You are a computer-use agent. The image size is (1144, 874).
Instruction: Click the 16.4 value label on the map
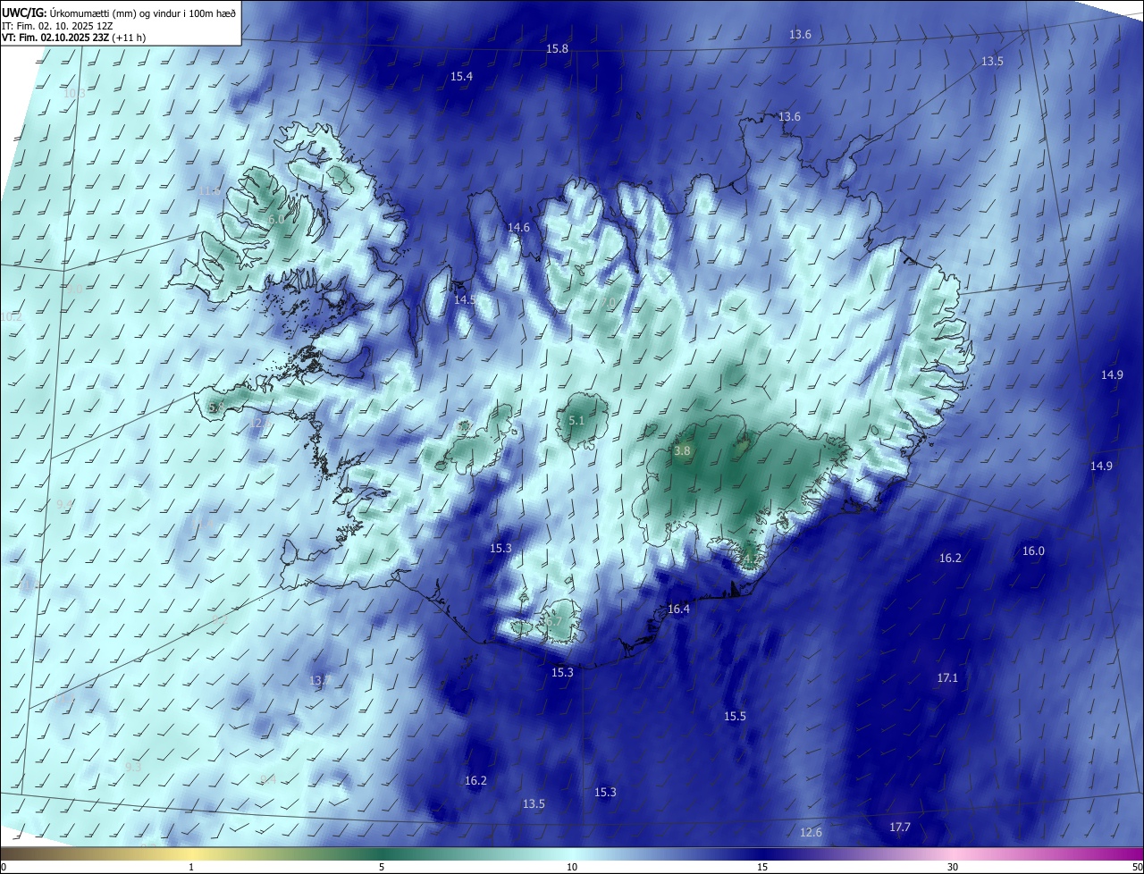coord(678,609)
